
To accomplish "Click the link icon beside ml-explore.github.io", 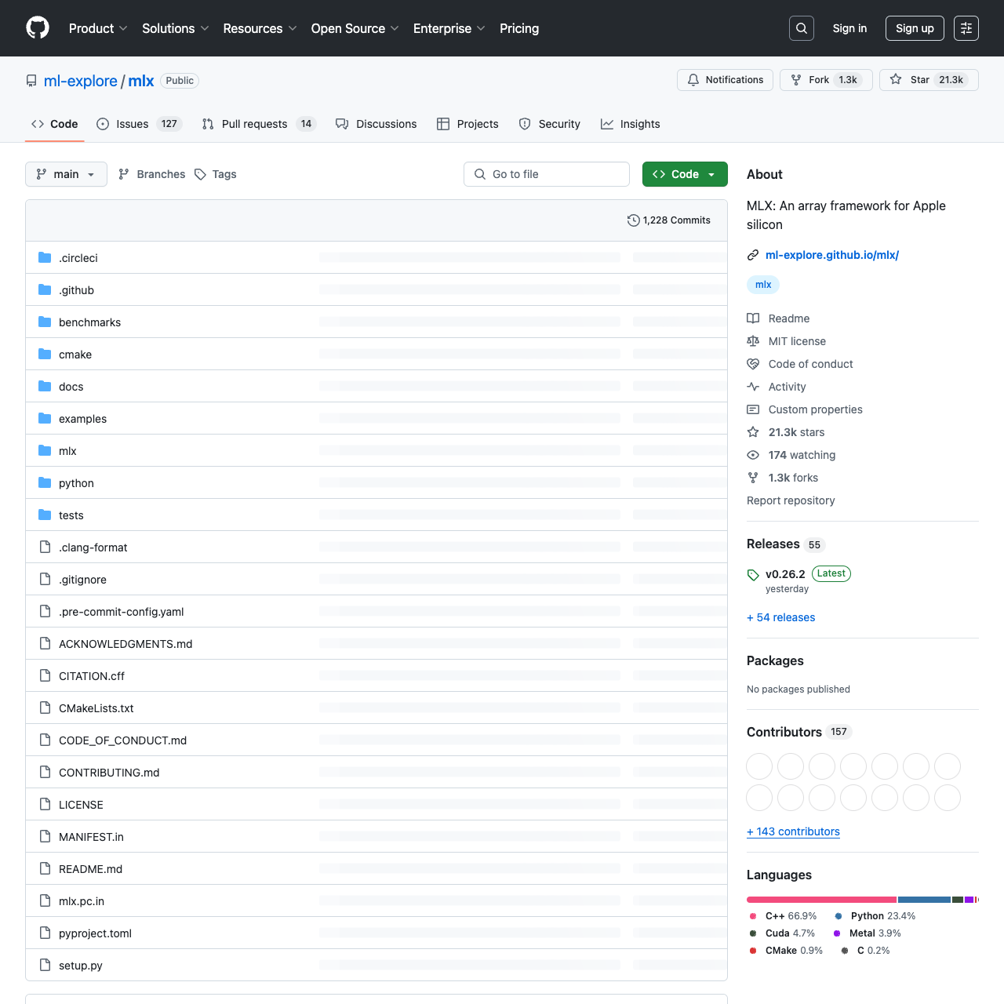I will tap(753, 255).
